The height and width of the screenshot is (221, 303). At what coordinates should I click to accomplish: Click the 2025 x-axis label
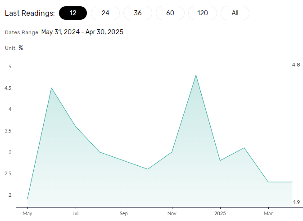coord(220,213)
